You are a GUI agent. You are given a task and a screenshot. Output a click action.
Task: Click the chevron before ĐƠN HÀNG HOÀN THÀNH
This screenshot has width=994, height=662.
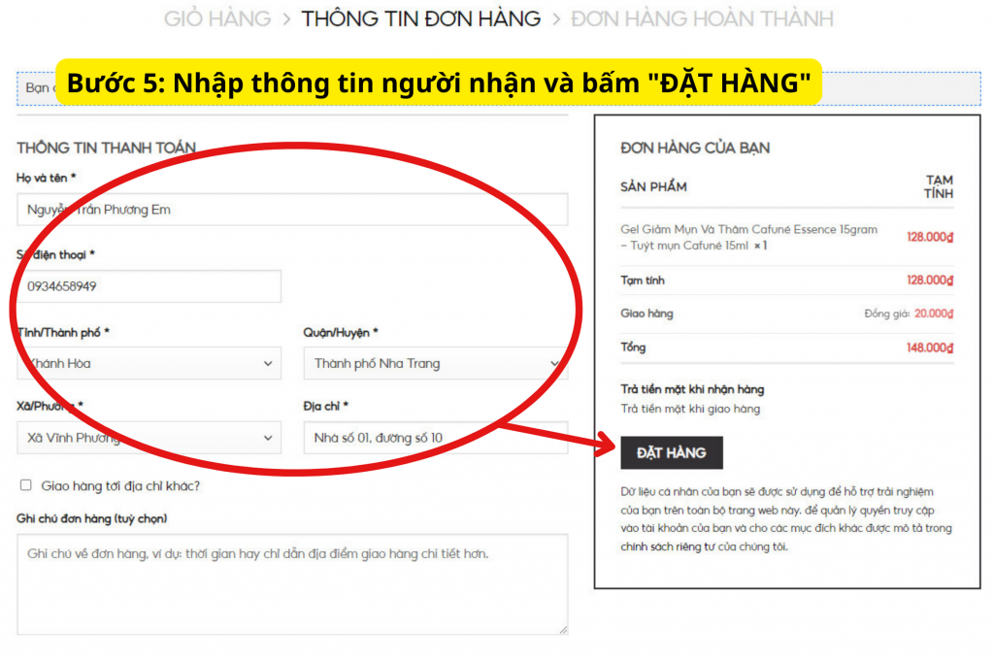555,18
